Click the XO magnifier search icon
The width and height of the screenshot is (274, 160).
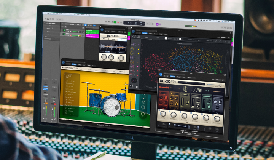(x=220, y=41)
